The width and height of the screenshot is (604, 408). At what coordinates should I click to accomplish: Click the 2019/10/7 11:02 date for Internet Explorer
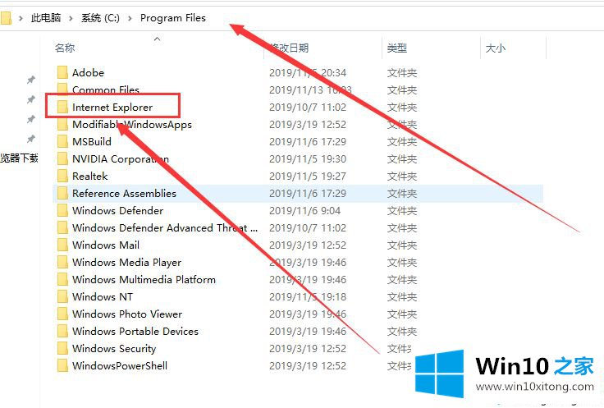click(308, 107)
